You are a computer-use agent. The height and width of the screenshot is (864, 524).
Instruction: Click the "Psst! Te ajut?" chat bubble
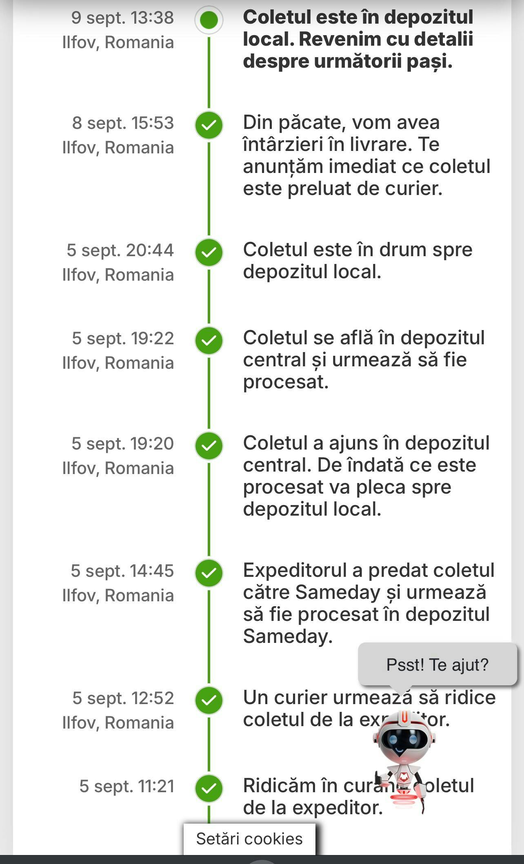pos(437,665)
